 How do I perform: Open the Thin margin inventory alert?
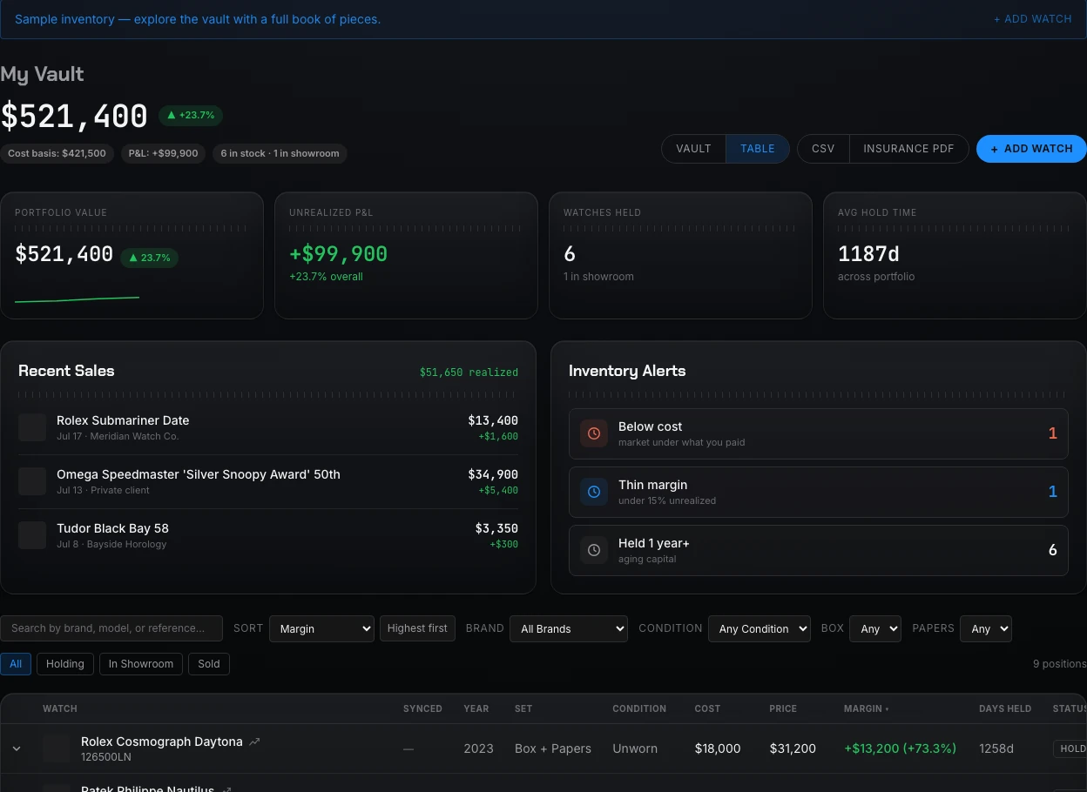(x=819, y=492)
